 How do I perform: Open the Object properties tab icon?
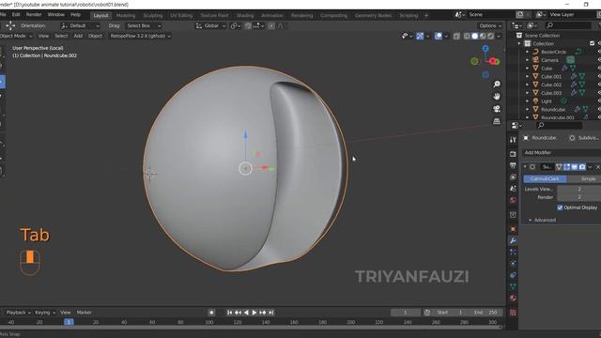[x=513, y=229]
